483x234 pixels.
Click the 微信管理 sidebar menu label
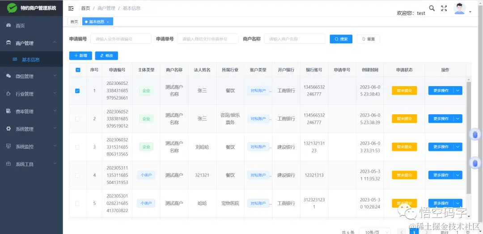tap(25, 76)
